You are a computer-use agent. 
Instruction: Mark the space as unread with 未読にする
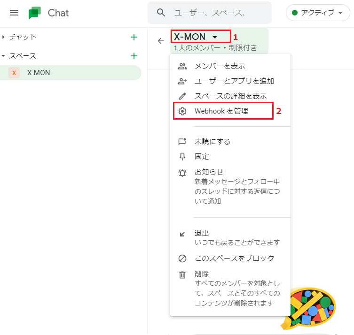[x=212, y=141]
